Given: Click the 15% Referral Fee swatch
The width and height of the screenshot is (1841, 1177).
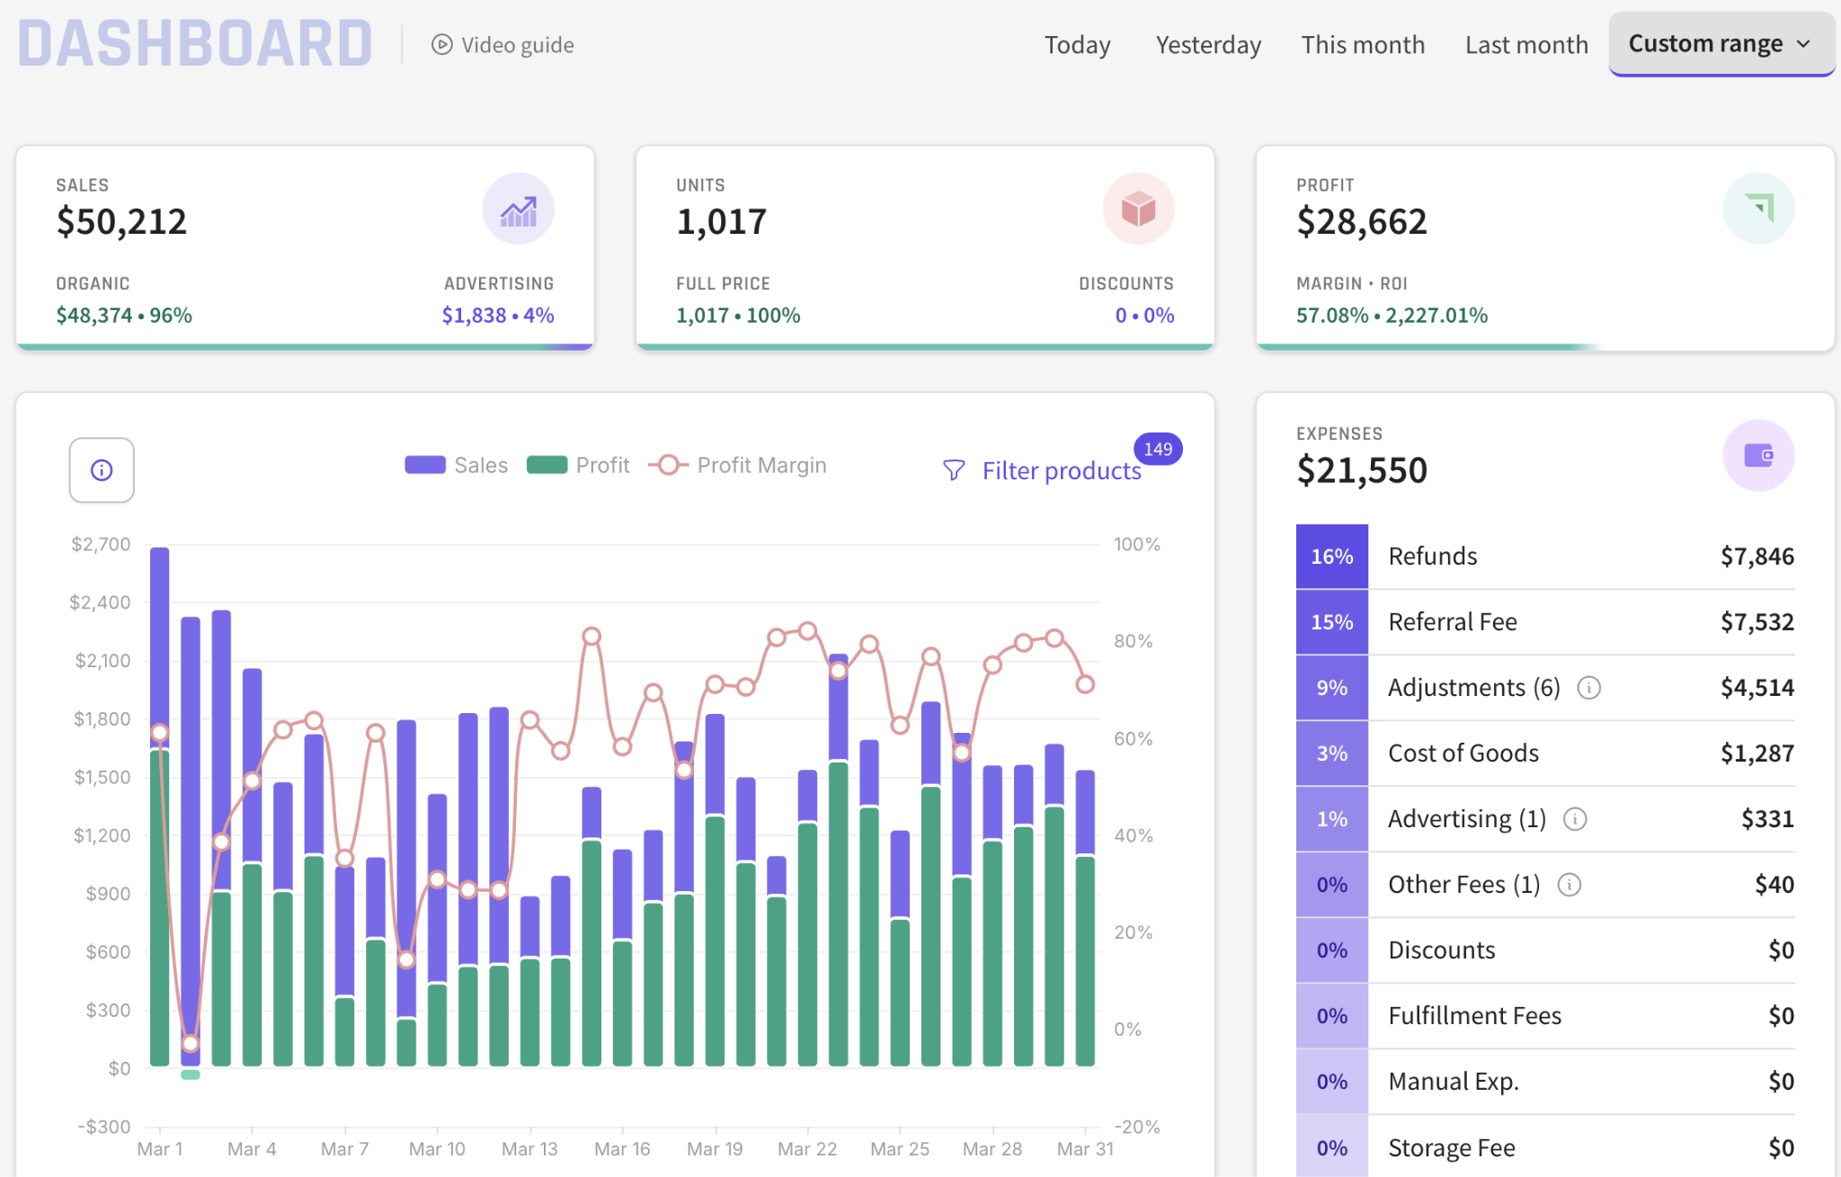Looking at the screenshot, I should tap(1332, 622).
